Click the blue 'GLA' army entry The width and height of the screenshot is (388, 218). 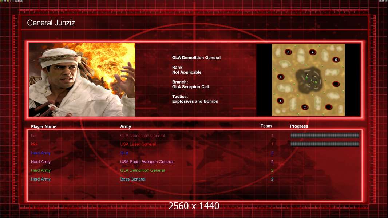[x=124, y=153]
